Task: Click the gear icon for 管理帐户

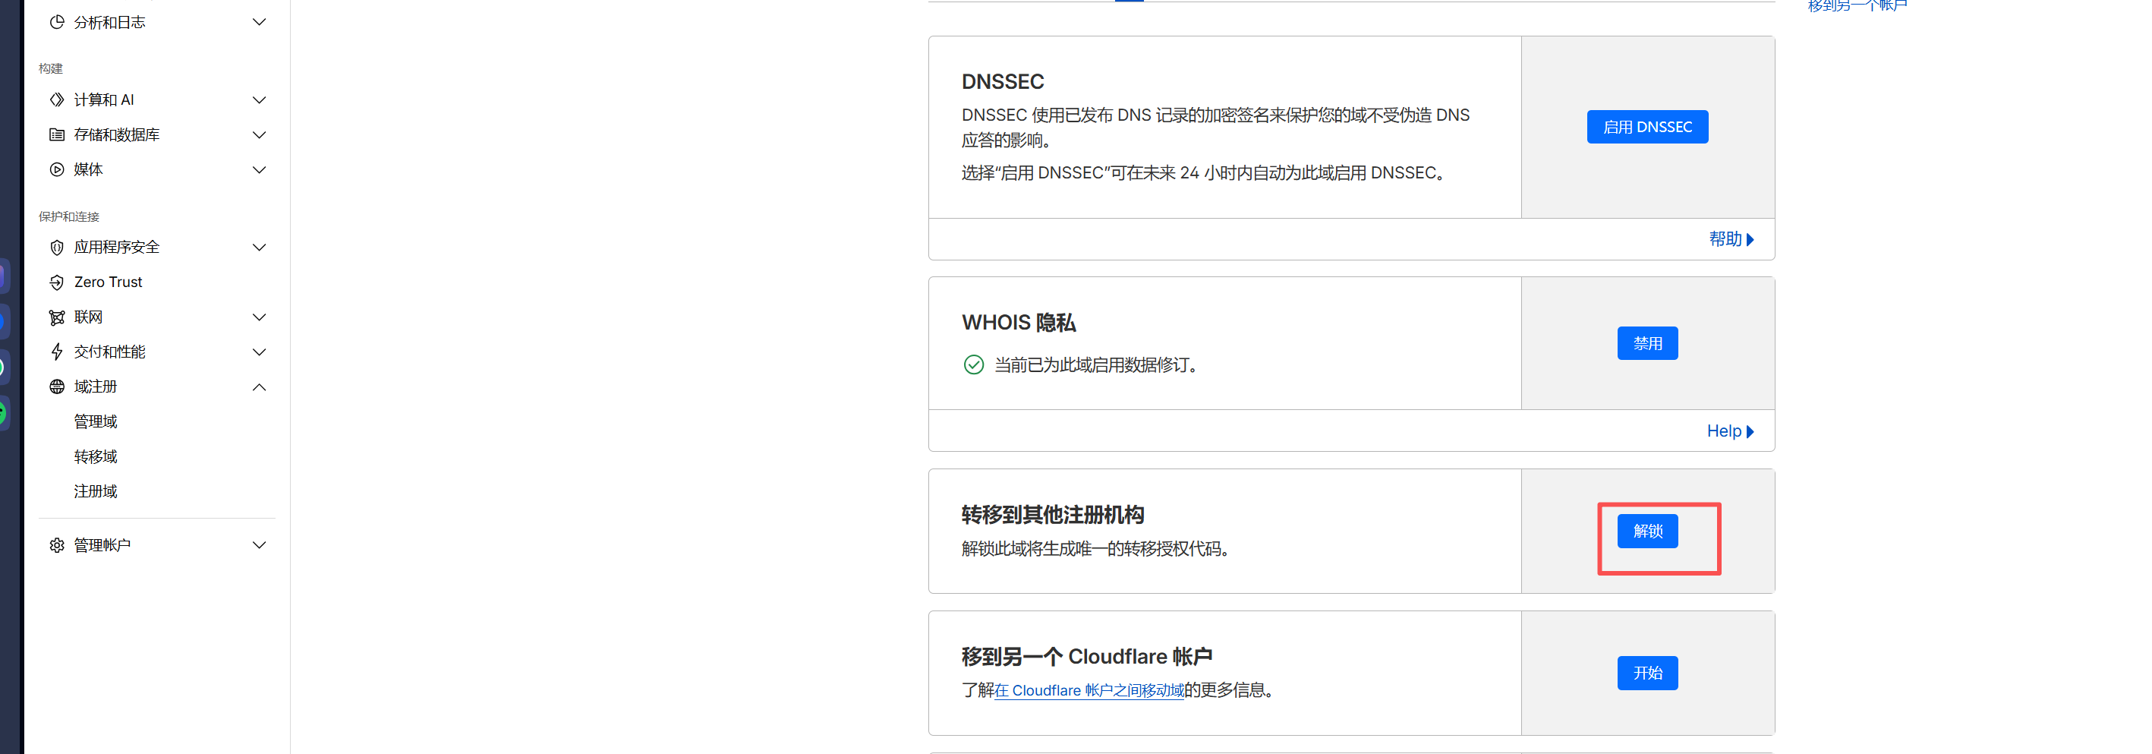Action: [x=57, y=545]
